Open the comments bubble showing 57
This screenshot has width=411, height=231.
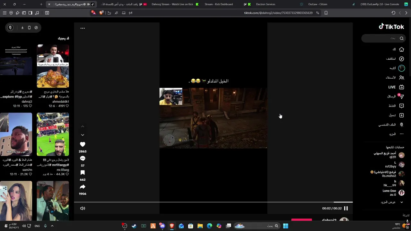pos(83,158)
